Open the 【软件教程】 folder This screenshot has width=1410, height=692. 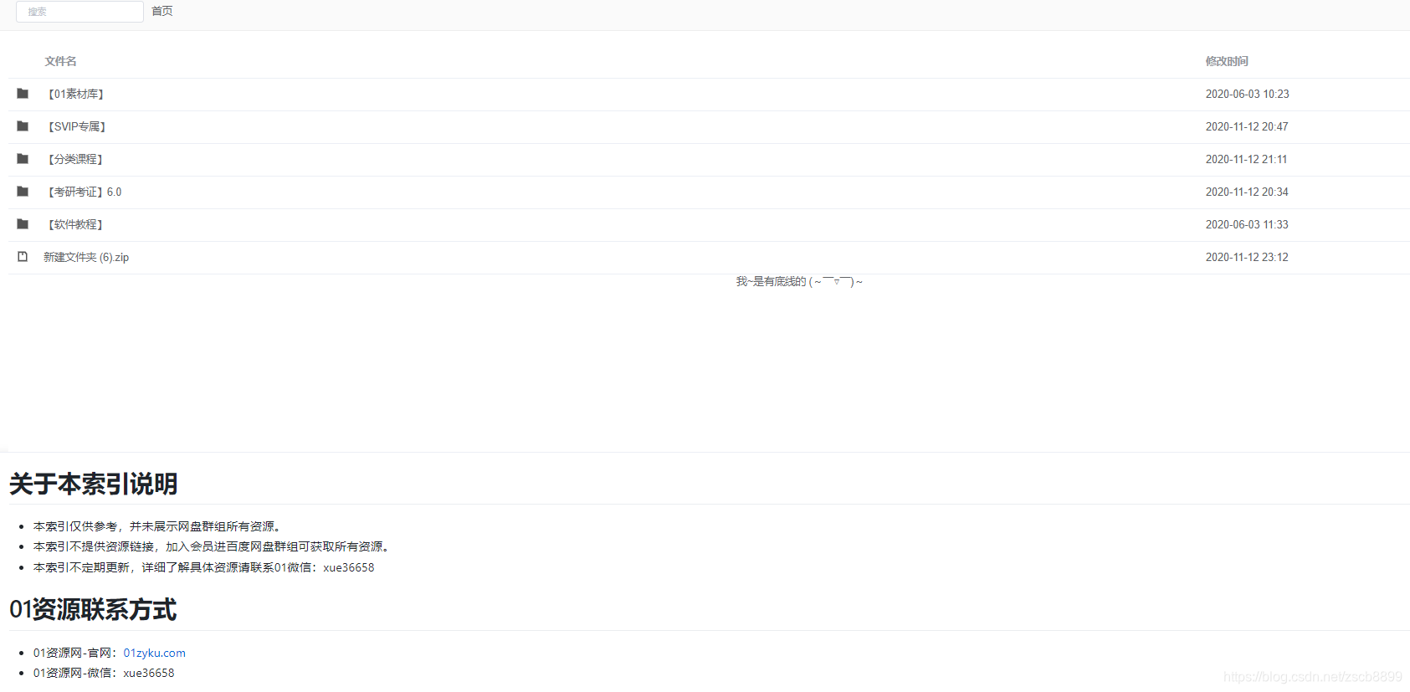[75, 224]
